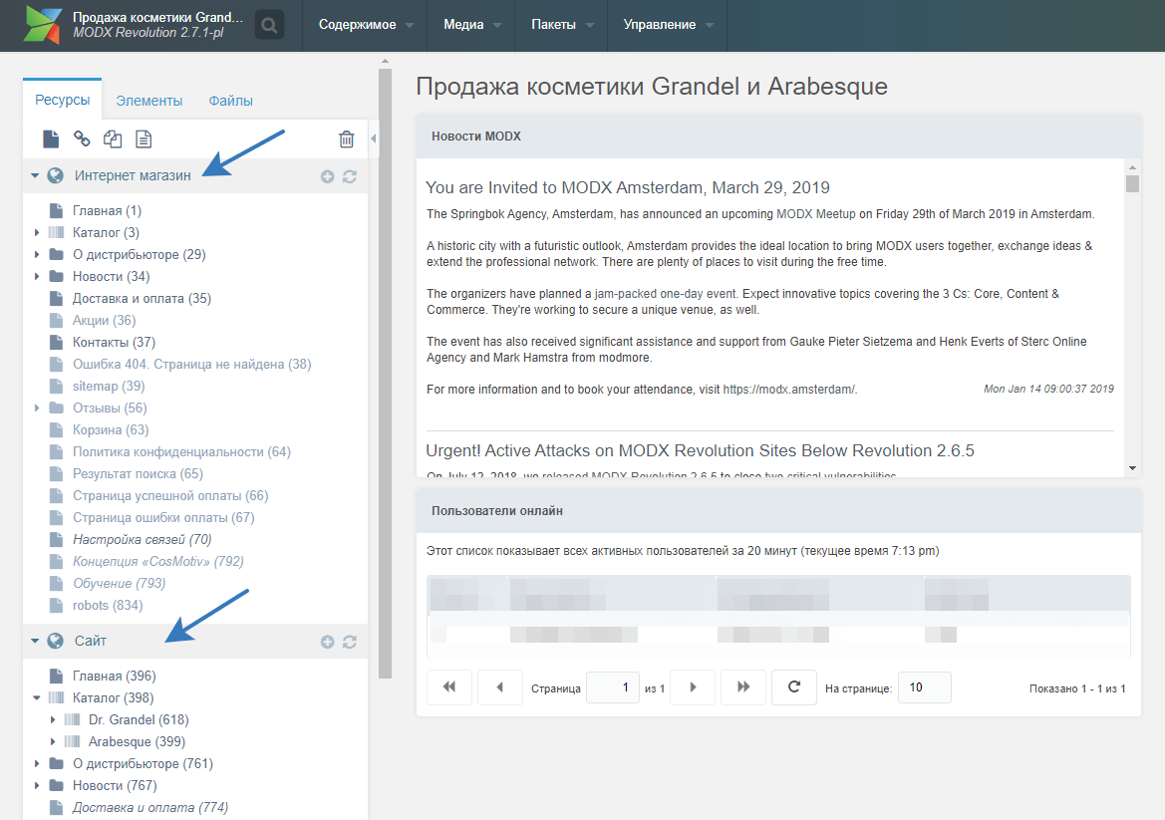Click the Страница number input field

coord(613,687)
